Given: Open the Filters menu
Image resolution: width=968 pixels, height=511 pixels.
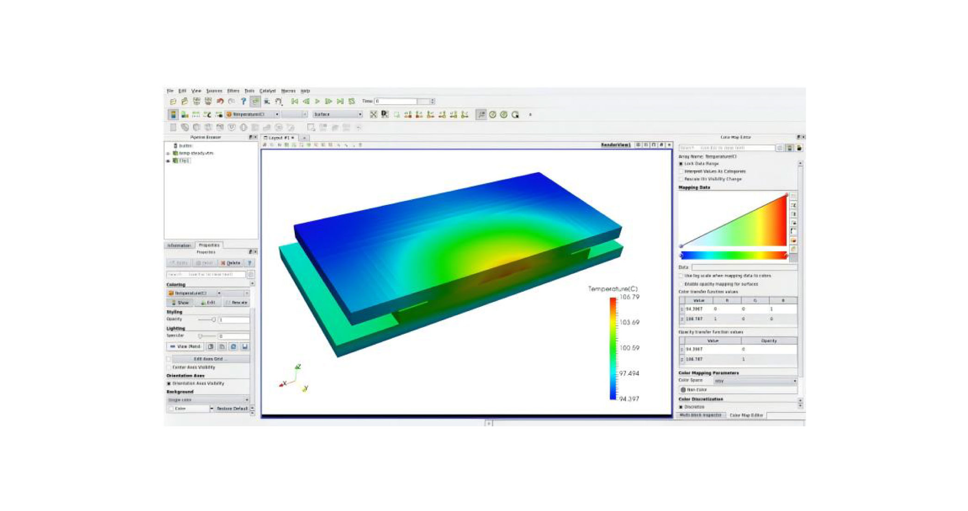Looking at the screenshot, I should [x=233, y=91].
